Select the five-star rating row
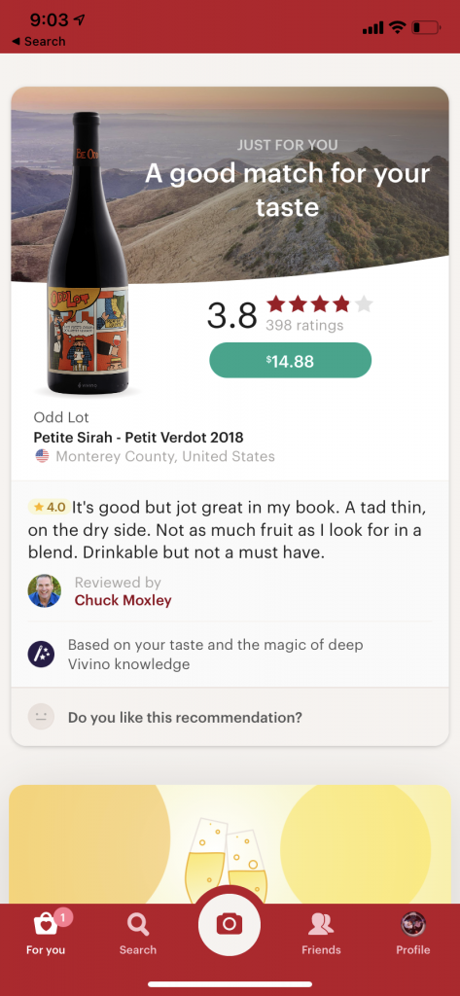The width and height of the screenshot is (460, 996). [x=320, y=304]
